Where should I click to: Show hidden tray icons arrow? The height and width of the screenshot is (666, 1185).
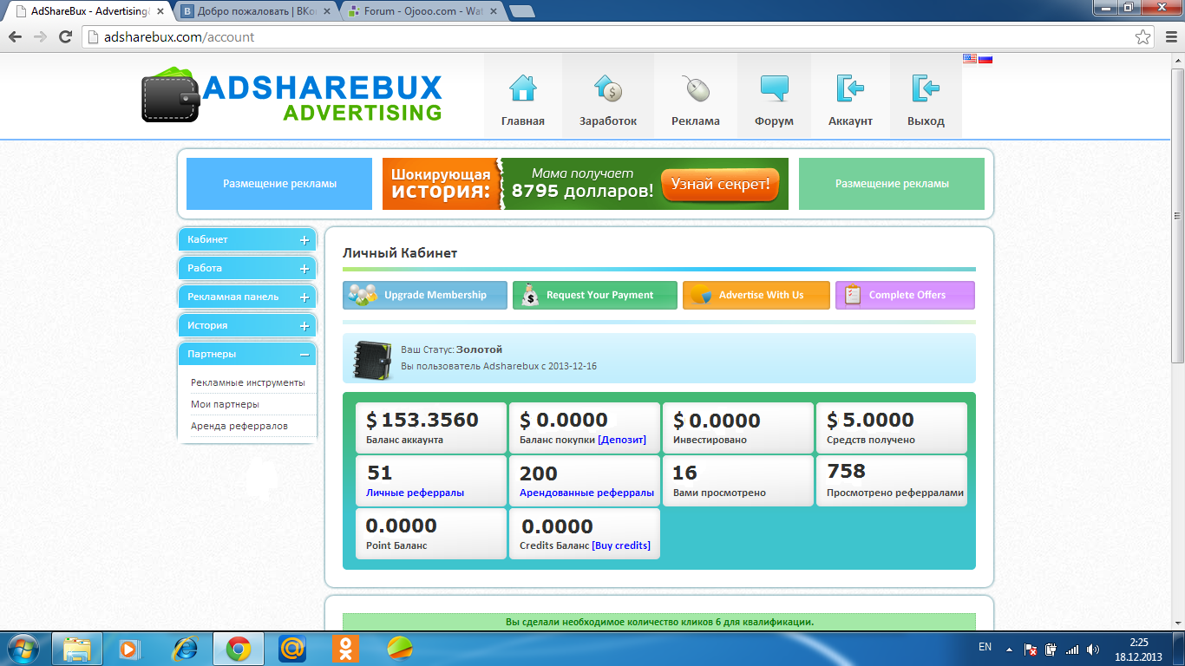tap(1009, 649)
